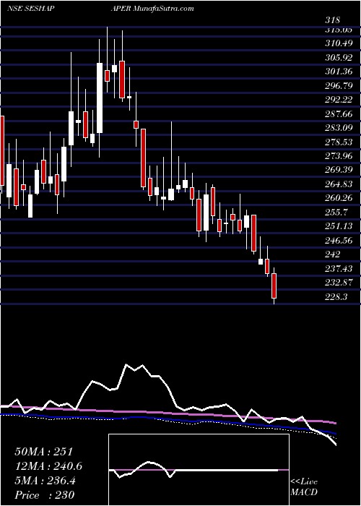361x506 pixels.
Task: Click inside the MACD inset chart box
Action: pos(199,470)
